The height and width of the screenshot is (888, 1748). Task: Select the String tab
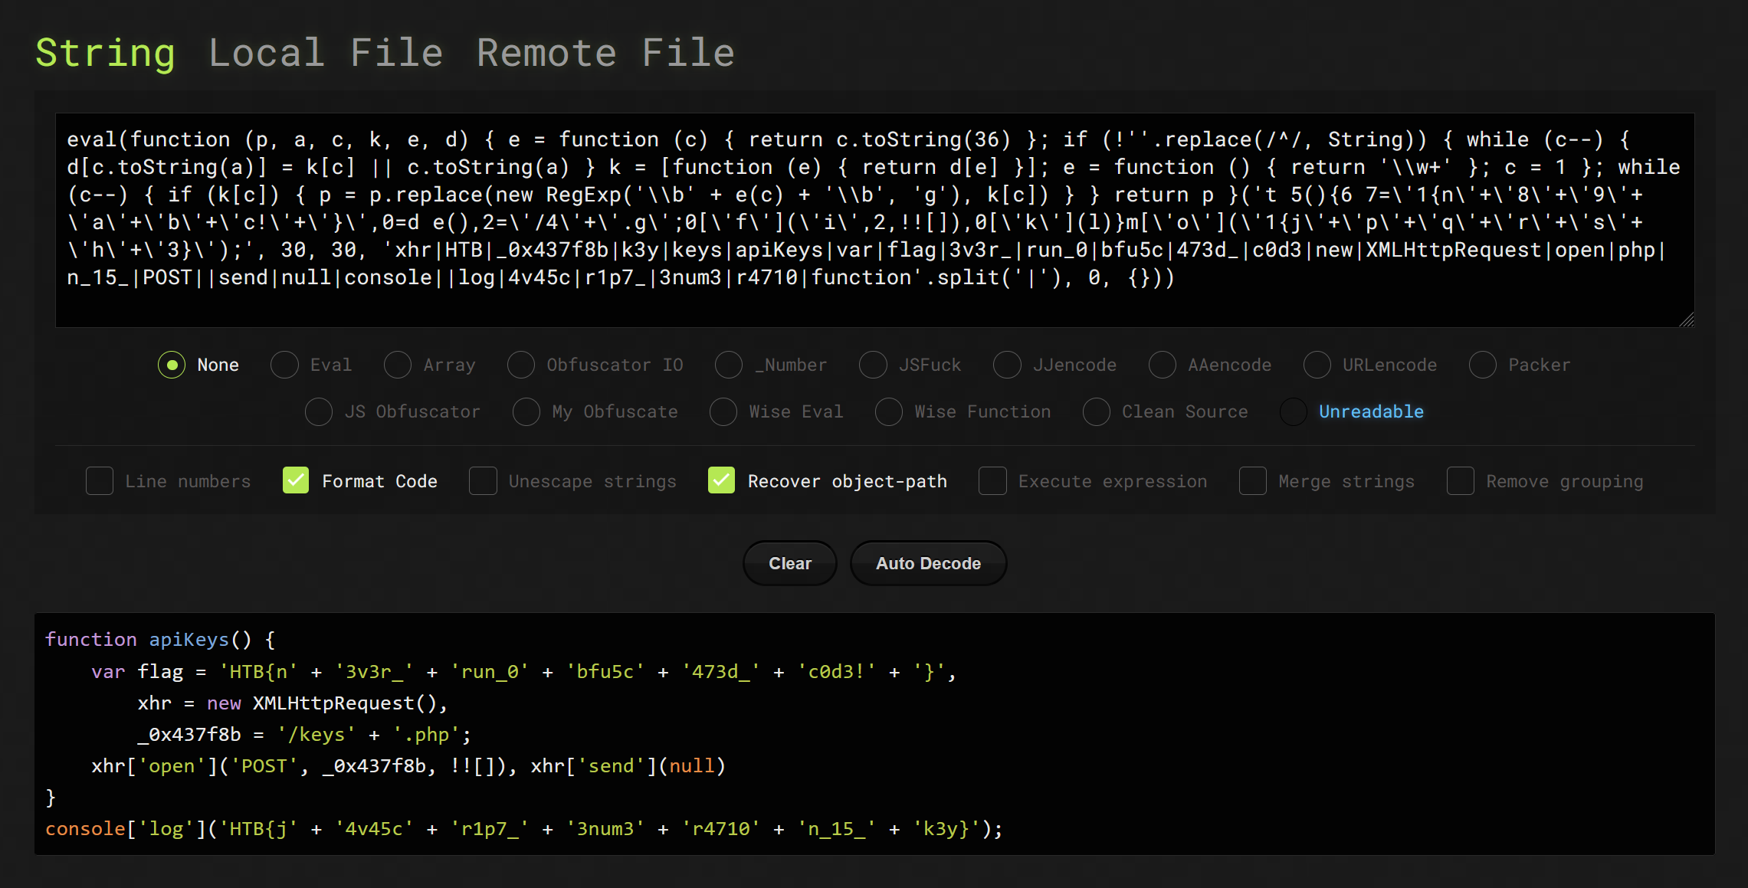pyautogui.click(x=106, y=53)
